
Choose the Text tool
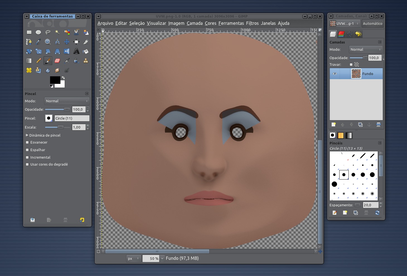(76, 51)
